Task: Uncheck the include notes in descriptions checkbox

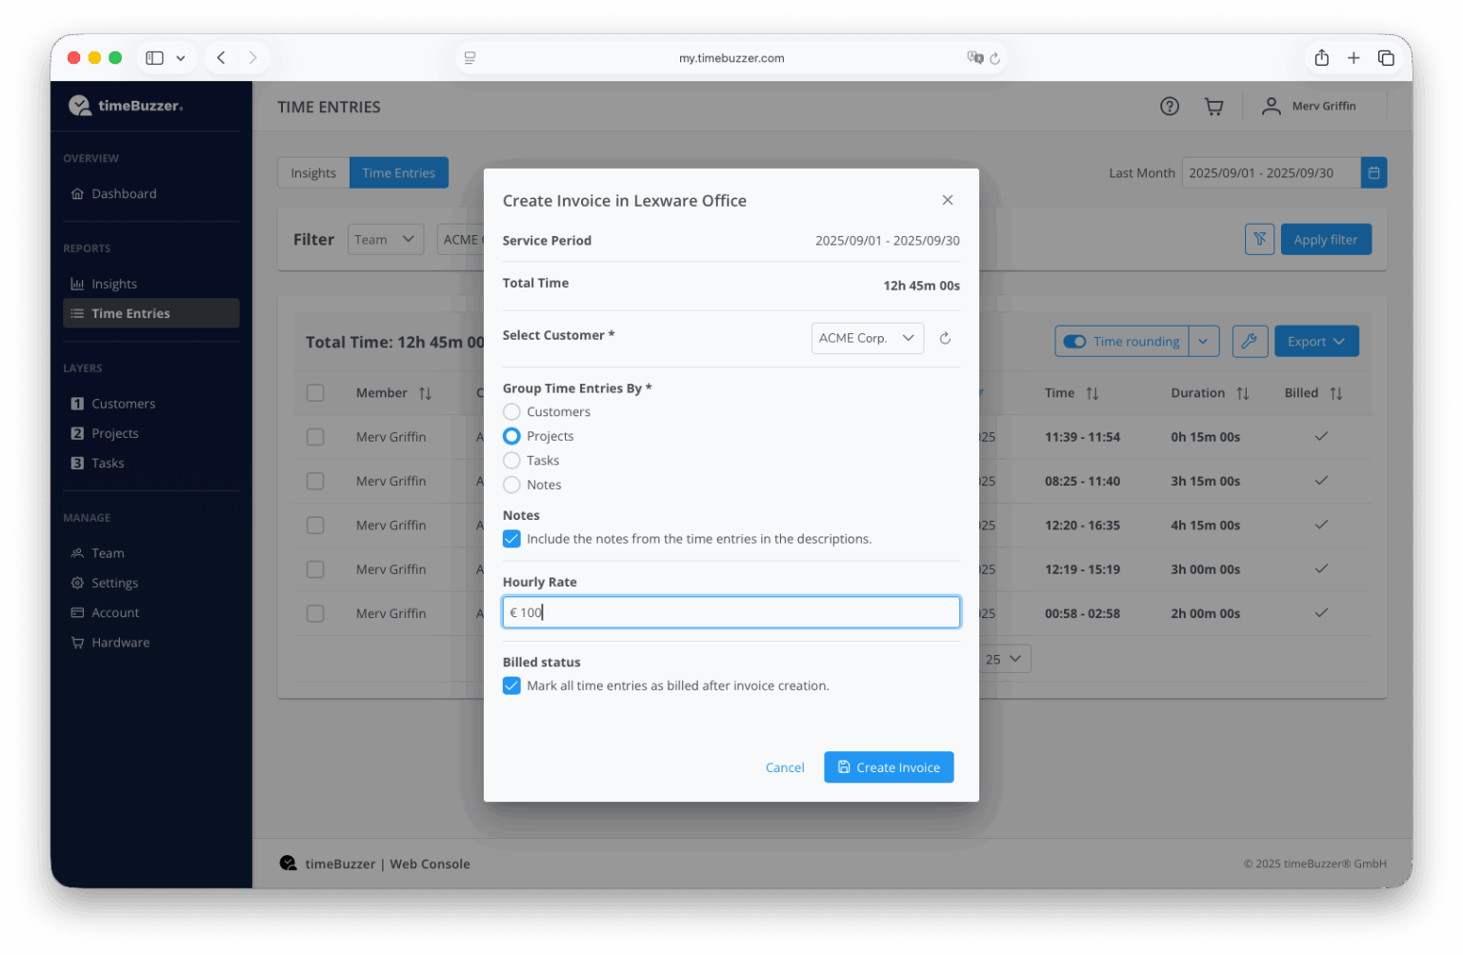Action: [511, 539]
